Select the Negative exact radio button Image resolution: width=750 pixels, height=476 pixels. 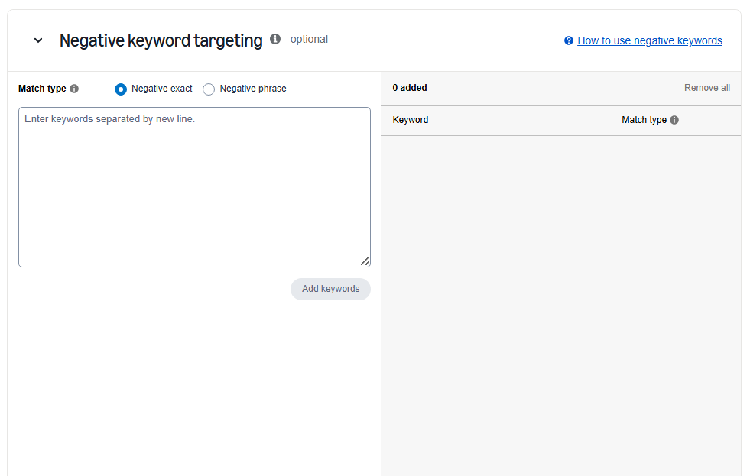click(121, 89)
